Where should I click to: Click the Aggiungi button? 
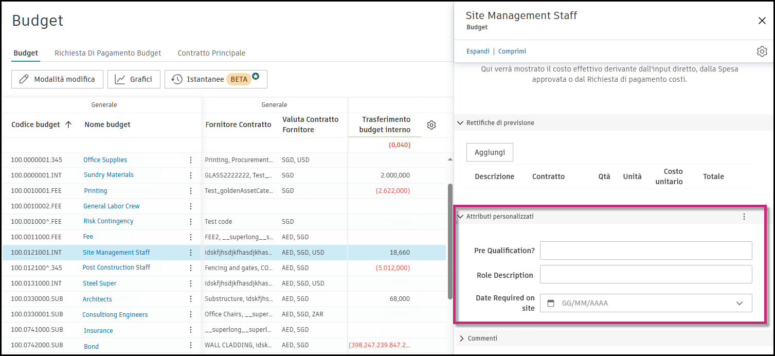coord(489,152)
